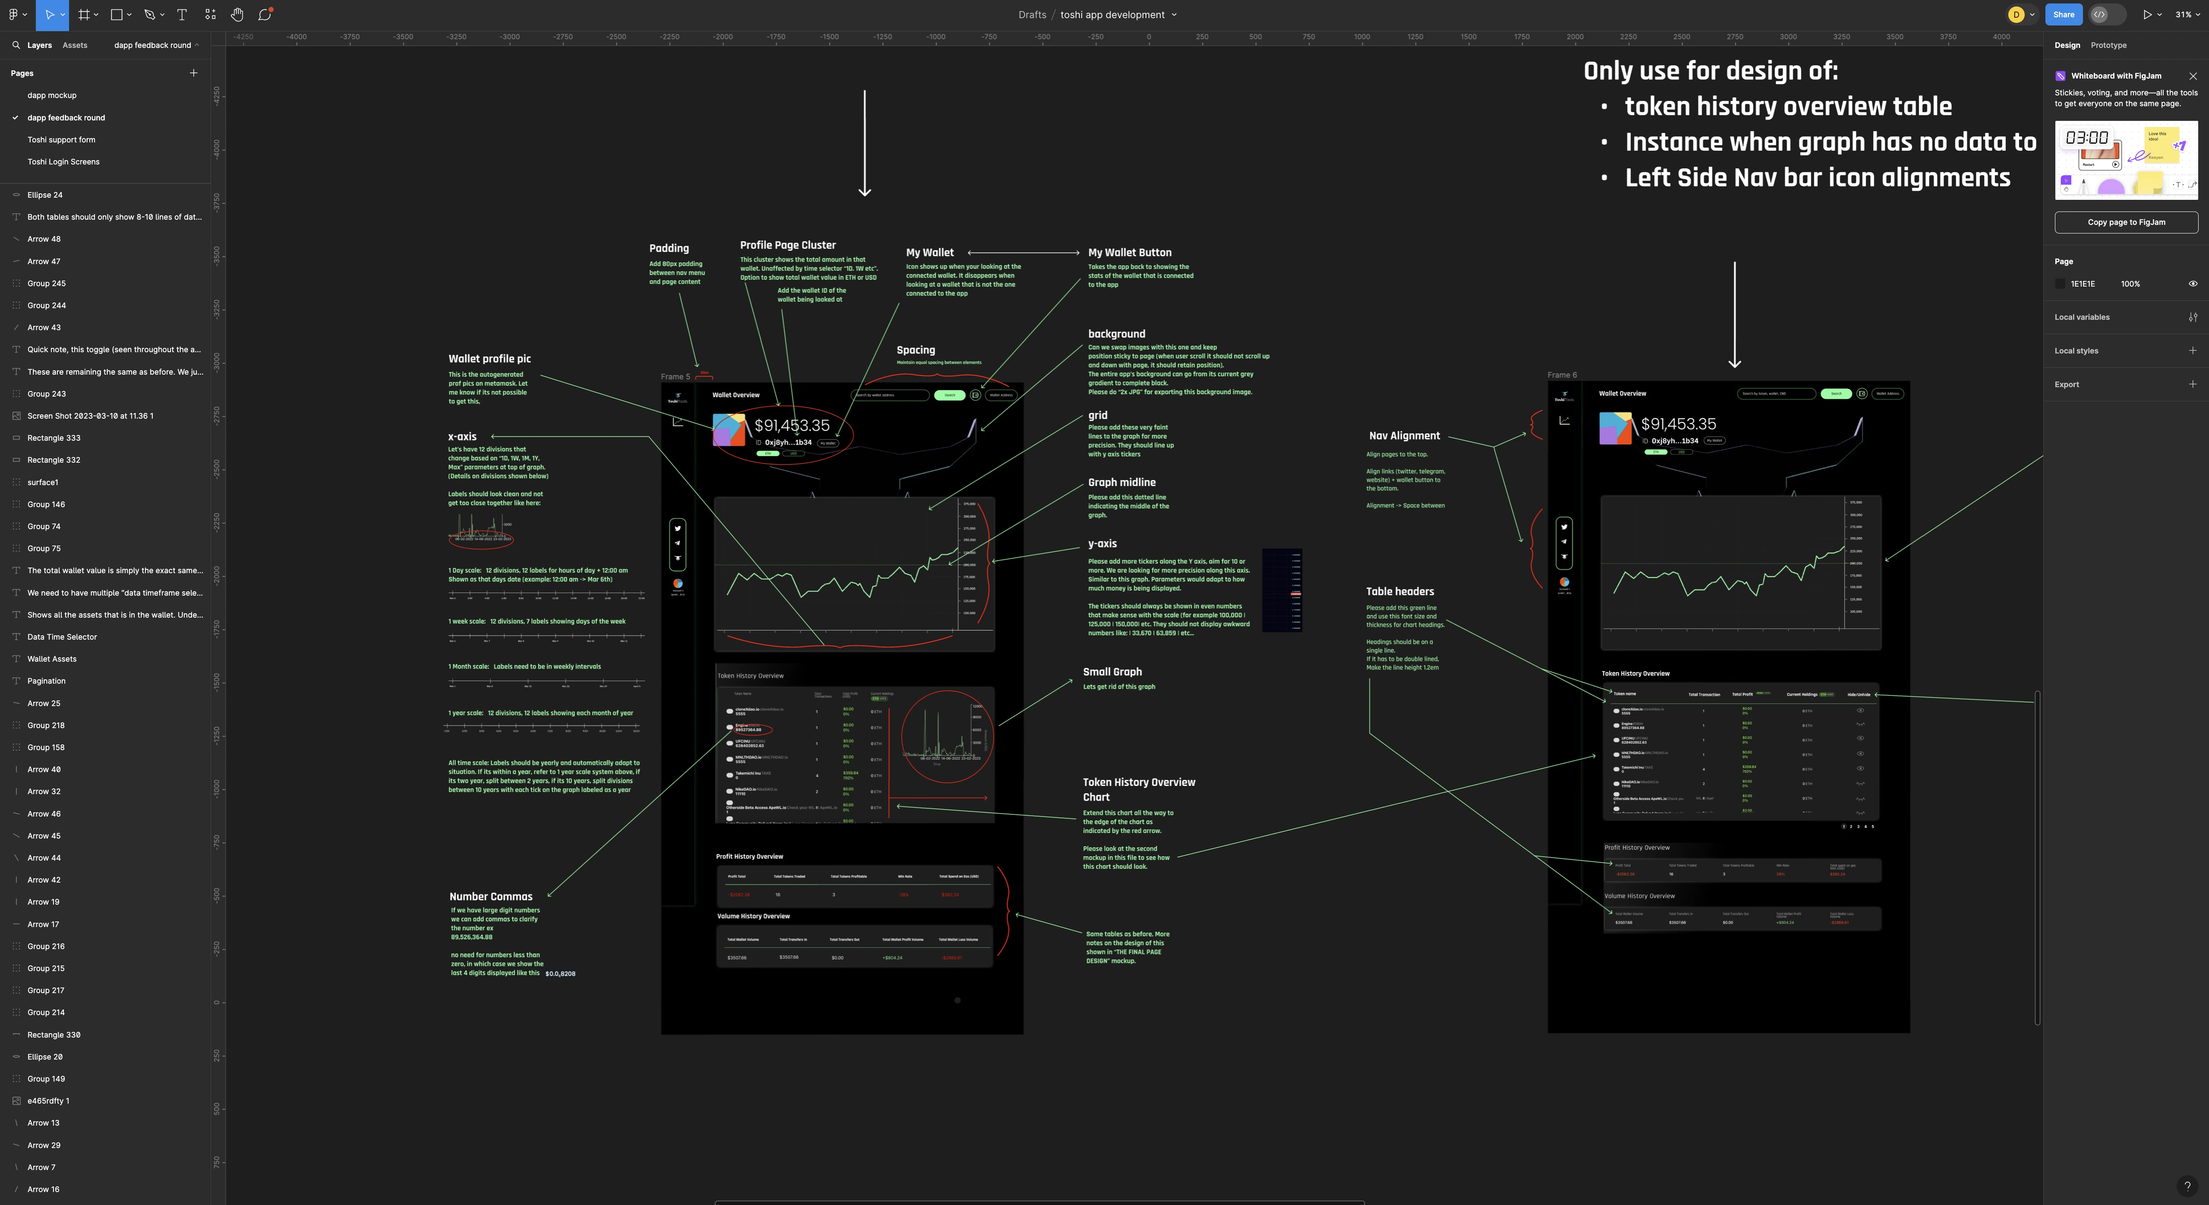Image resolution: width=2209 pixels, height=1205 pixels.
Task: Select the Comment tool
Action: (x=265, y=15)
